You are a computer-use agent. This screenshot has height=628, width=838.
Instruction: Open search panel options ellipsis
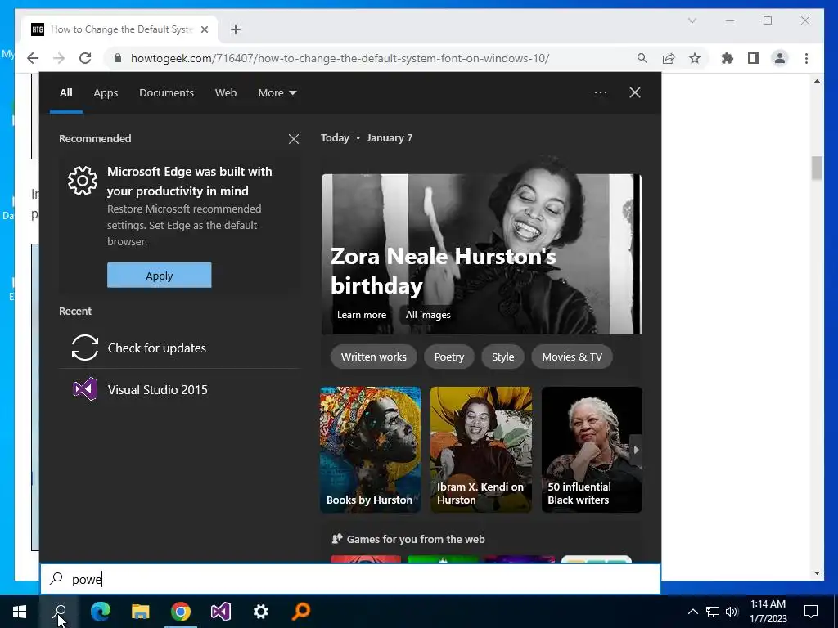click(x=601, y=92)
